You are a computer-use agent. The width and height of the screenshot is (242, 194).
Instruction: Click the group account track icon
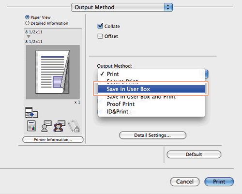pyautogui.click(x=60, y=126)
